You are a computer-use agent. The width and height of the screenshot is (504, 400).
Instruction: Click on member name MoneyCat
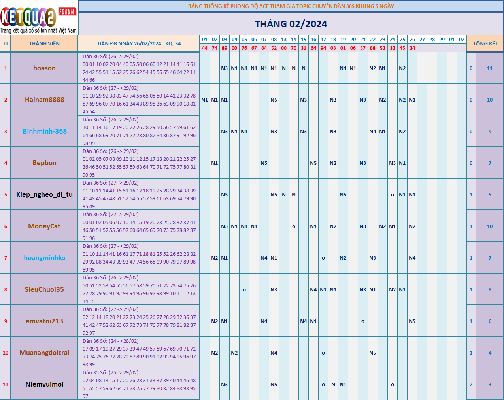coord(44,226)
